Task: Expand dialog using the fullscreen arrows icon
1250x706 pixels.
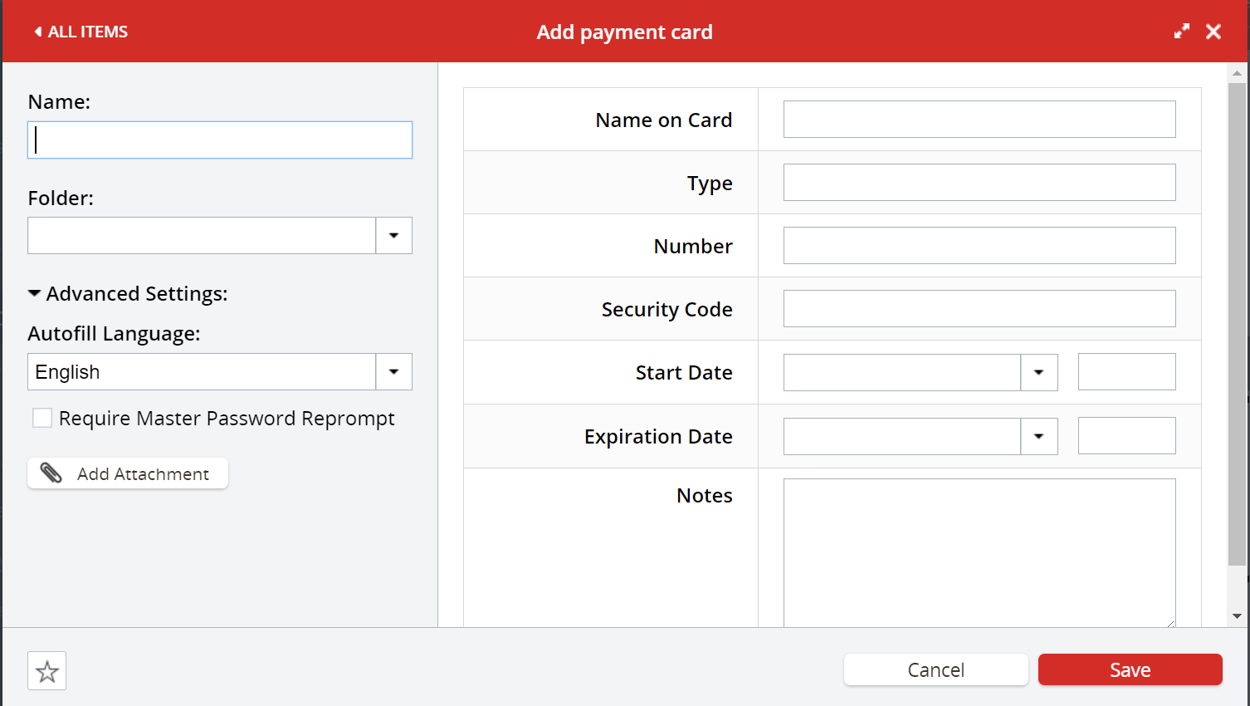Action: pyautogui.click(x=1182, y=30)
